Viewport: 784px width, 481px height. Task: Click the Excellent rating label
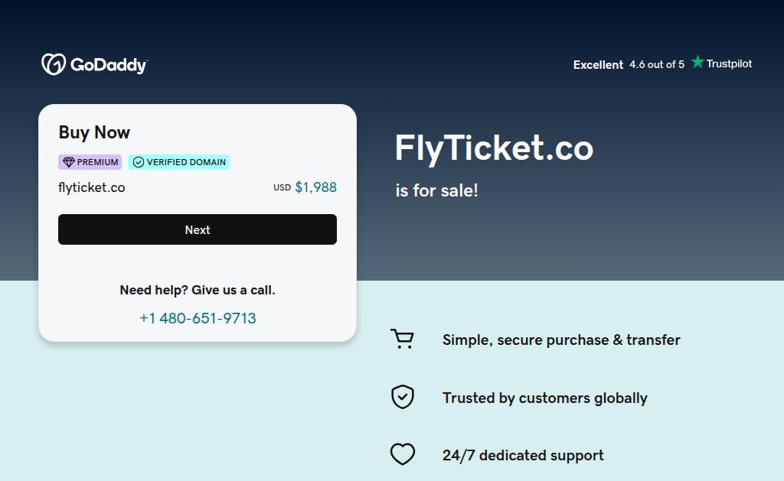point(598,65)
